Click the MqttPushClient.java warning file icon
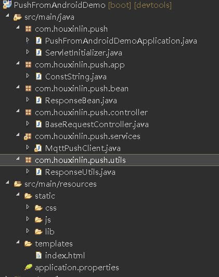This screenshot has width=219, height=277. [x=38, y=148]
